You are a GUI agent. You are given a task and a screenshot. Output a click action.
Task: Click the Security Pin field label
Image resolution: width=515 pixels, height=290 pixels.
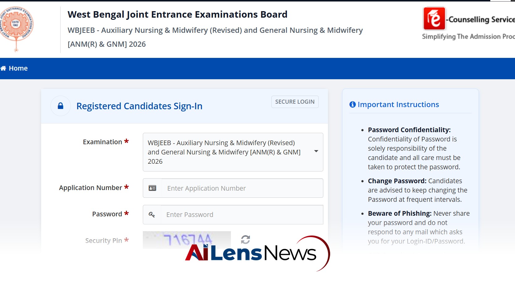[x=104, y=241]
